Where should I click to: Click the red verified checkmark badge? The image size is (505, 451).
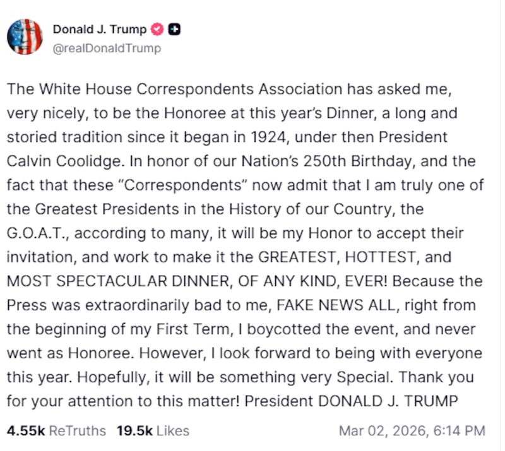(158, 29)
